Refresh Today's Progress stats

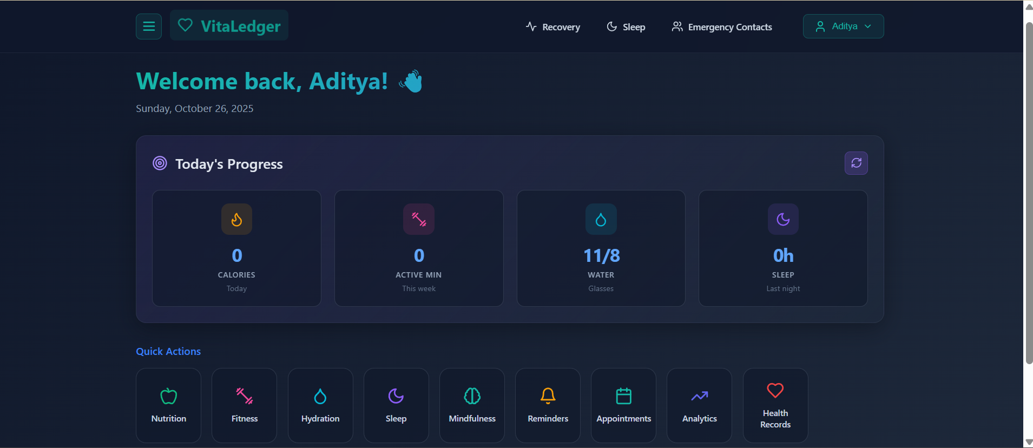click(856, 163)
